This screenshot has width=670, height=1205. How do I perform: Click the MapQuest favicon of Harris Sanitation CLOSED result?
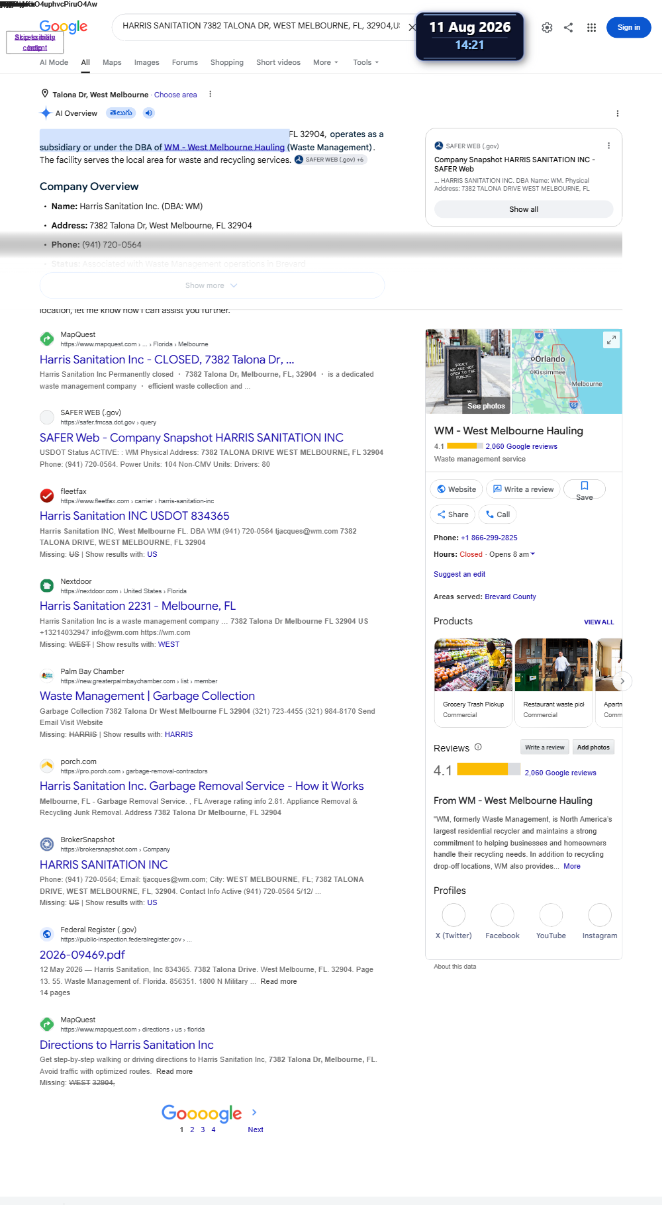point(47,339)
